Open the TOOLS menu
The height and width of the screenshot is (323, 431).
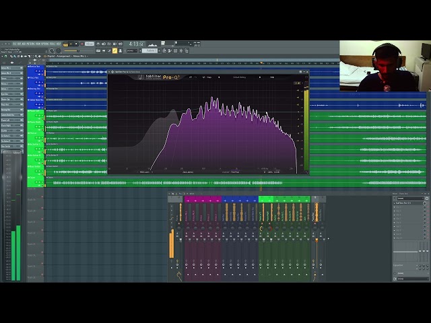click(x=54, y=44)
